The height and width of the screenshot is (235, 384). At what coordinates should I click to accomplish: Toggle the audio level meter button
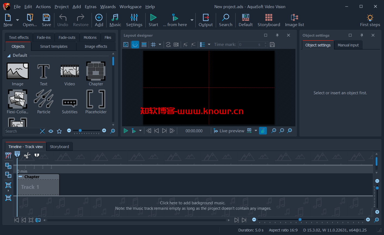coord(263,131)
